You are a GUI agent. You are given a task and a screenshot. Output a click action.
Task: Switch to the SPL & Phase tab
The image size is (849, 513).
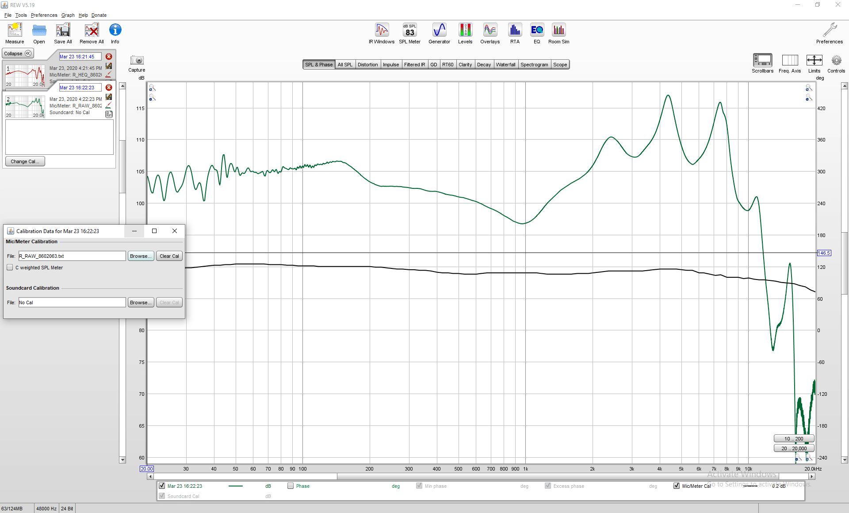pos(319,65)
